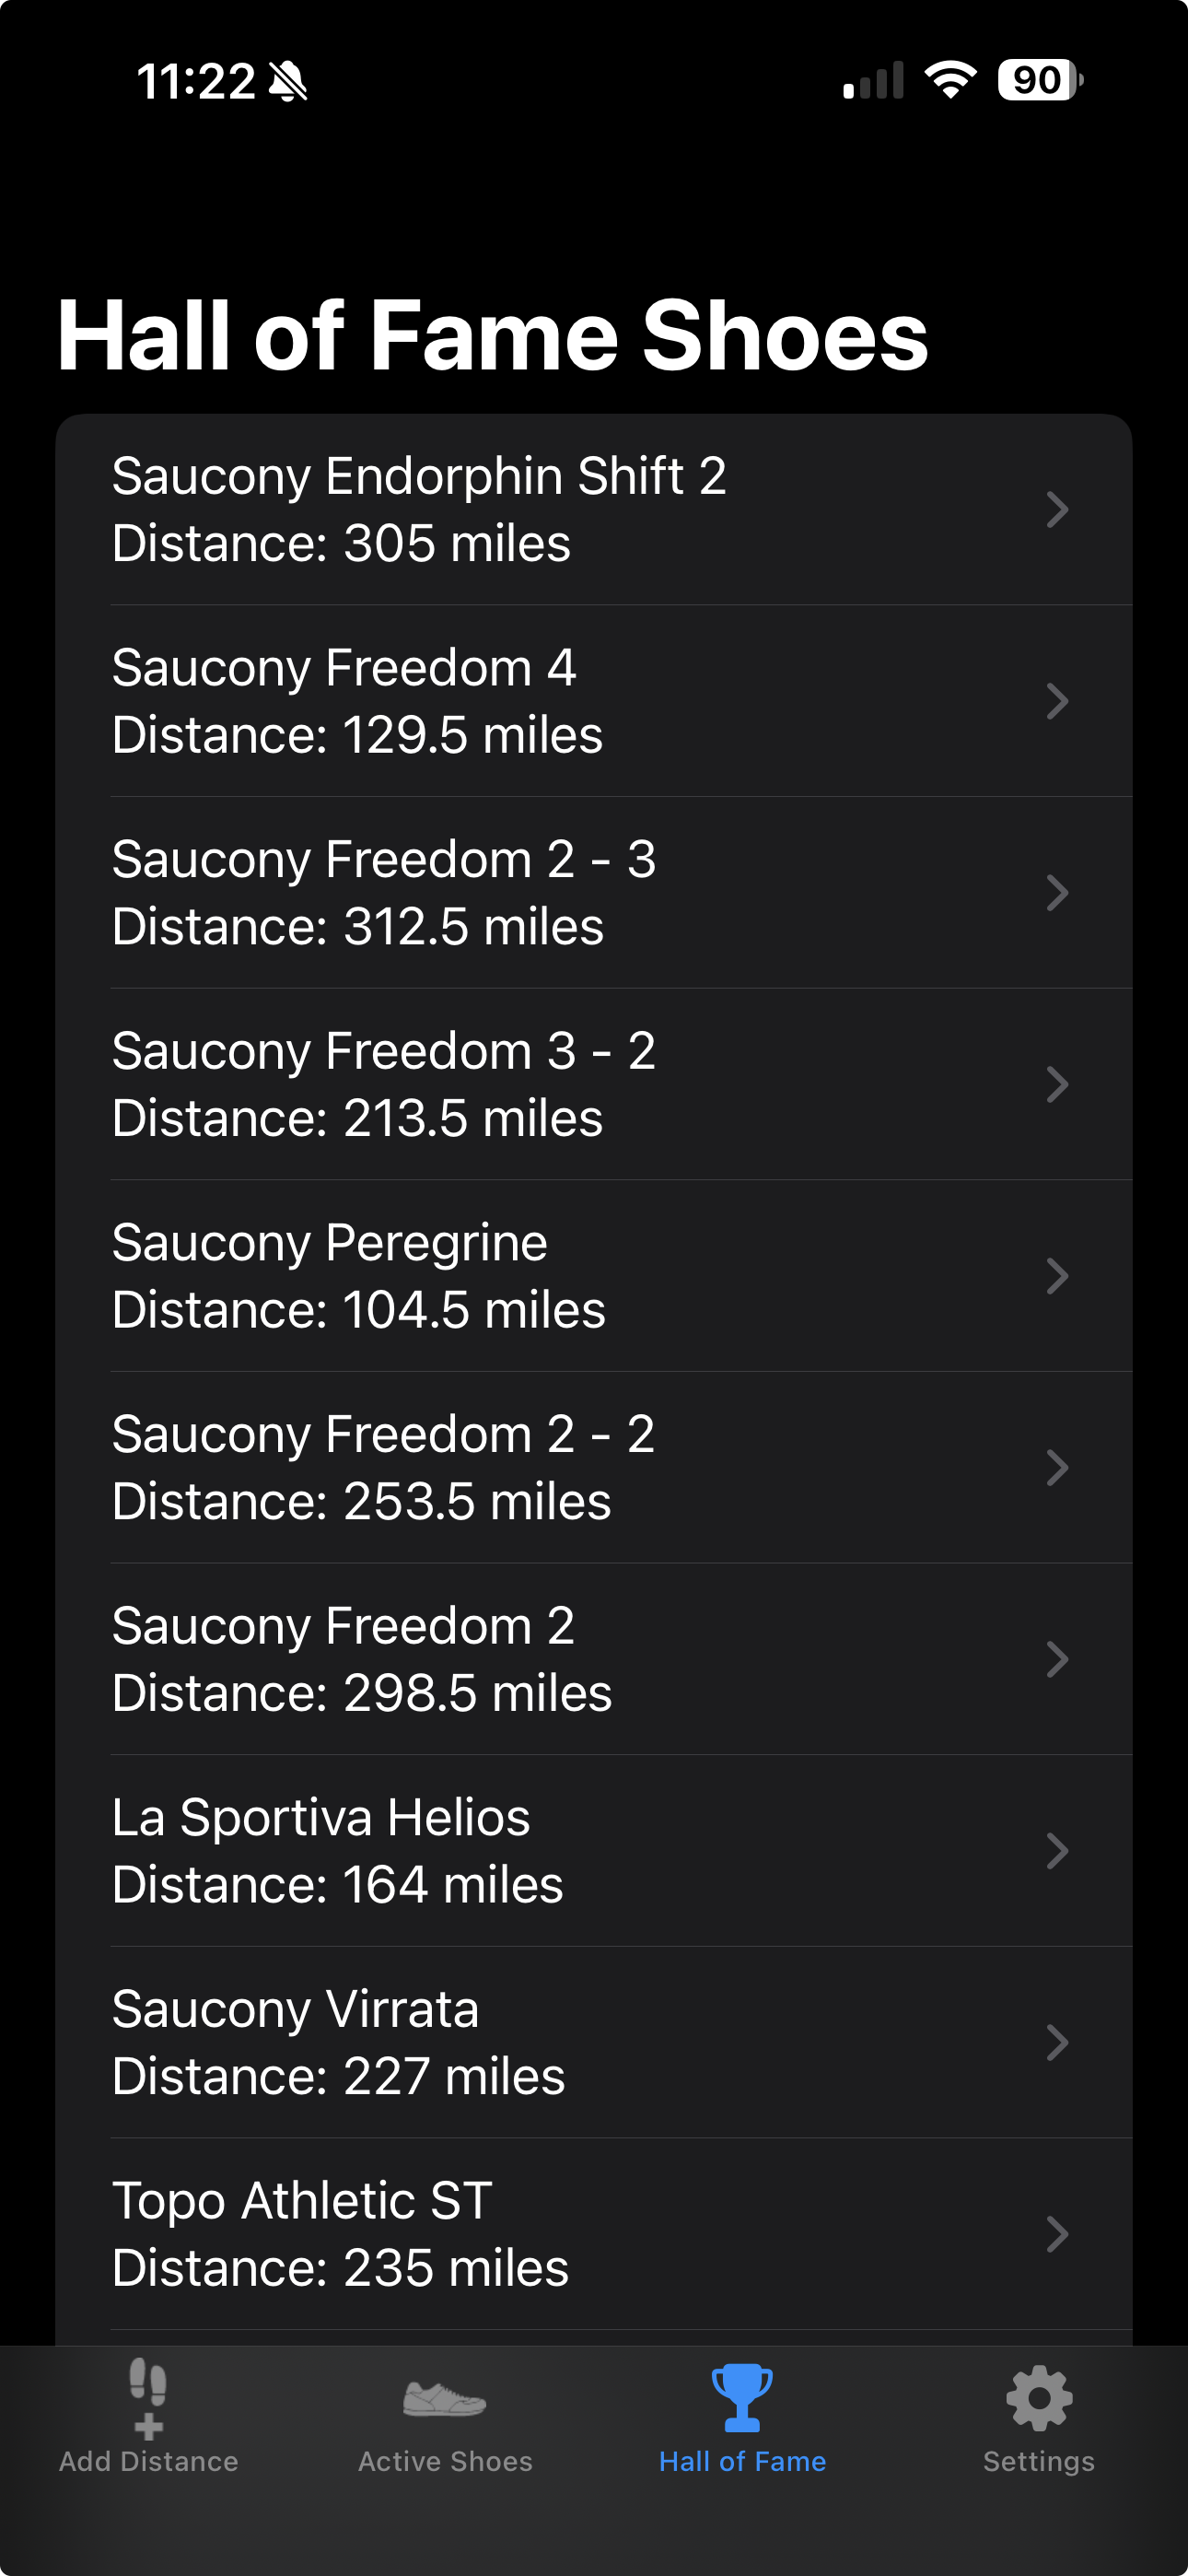Image resolution: width=1188 pixels, height=2576 pixels.
Task: Tap the battery level indicator
Action: (x=1040, y=80)
